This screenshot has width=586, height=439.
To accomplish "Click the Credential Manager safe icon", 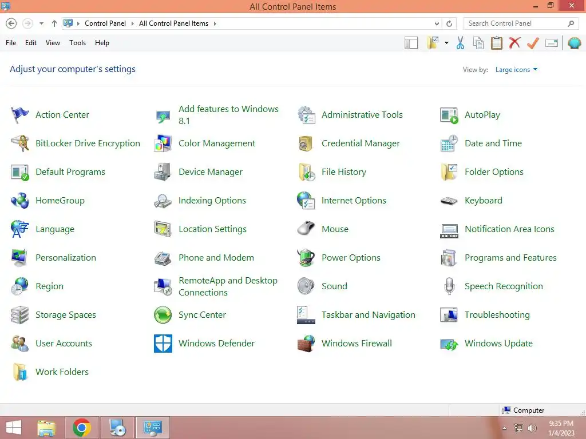I will [306, 143].
